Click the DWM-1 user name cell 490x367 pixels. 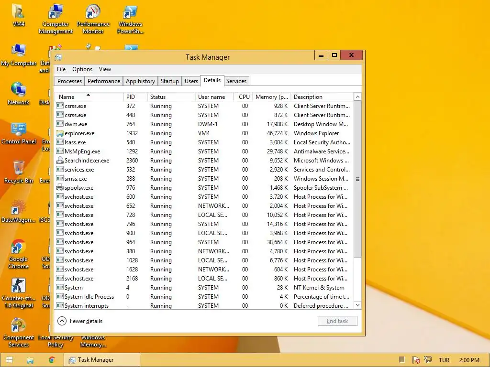tap(208, 124)
